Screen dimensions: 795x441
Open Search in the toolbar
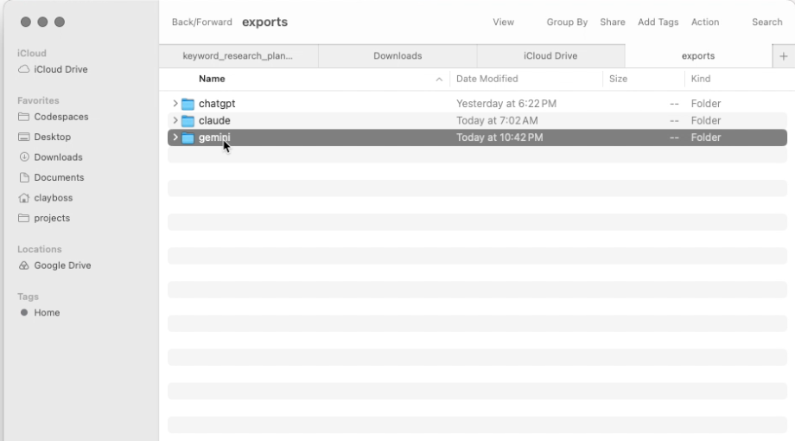pyautogui.click(x=767, y=22)
